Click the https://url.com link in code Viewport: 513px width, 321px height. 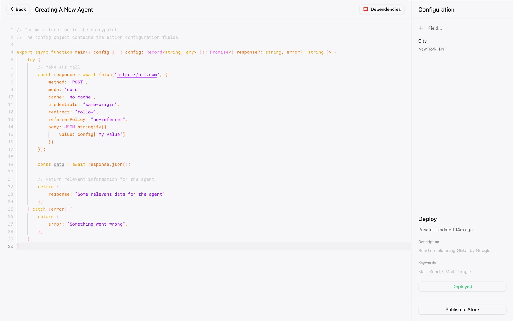pos(137,75)
